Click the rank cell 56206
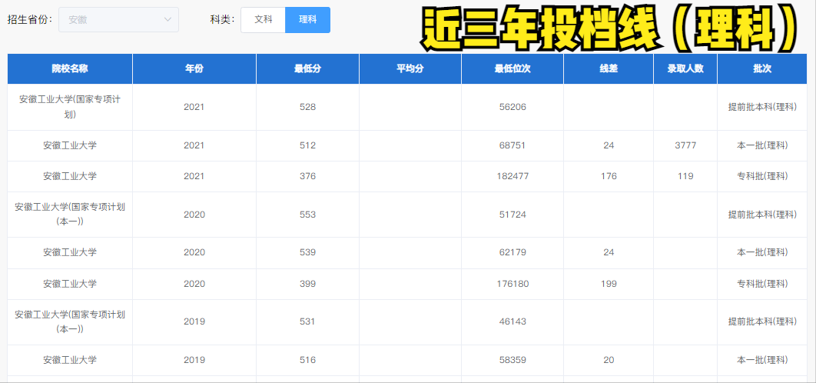Viewport: 816px width, 383px height. pyautogui.click(x=512, y=107)
